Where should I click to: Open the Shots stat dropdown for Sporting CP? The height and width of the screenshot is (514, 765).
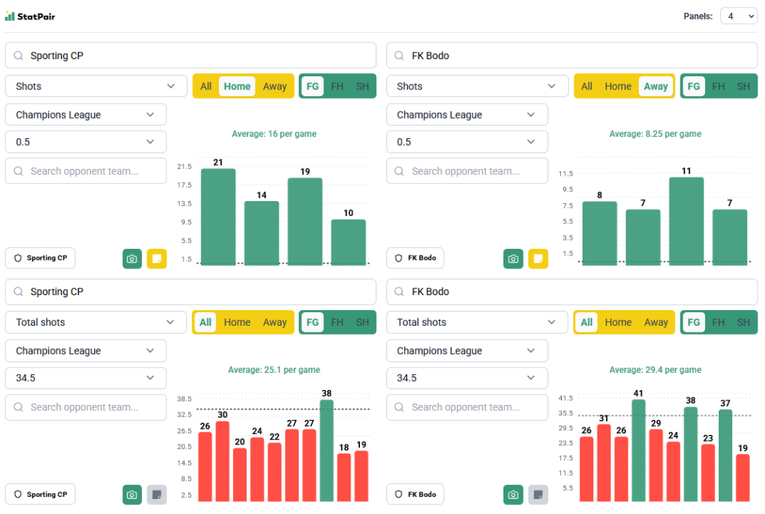[x=96, y=87]
